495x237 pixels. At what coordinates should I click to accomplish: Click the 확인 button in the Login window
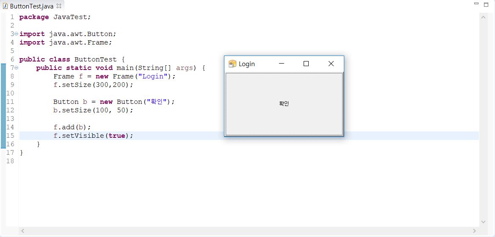284,103
